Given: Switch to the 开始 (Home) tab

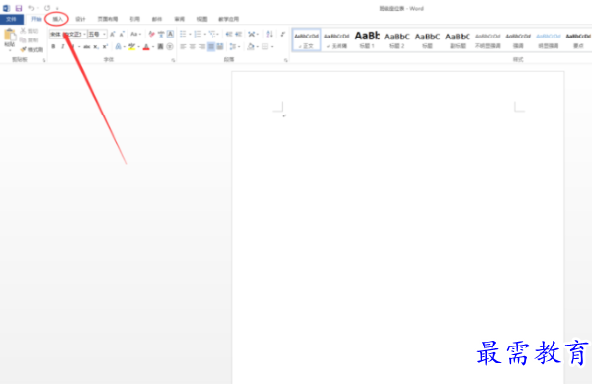Looking at the screenshot, I should point(36,19).
